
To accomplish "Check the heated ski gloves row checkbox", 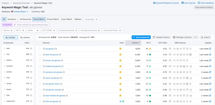I will pyautogui.click(x=40, y=66).
